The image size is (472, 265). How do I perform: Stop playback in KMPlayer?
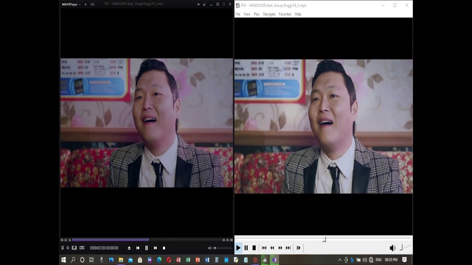164,248
